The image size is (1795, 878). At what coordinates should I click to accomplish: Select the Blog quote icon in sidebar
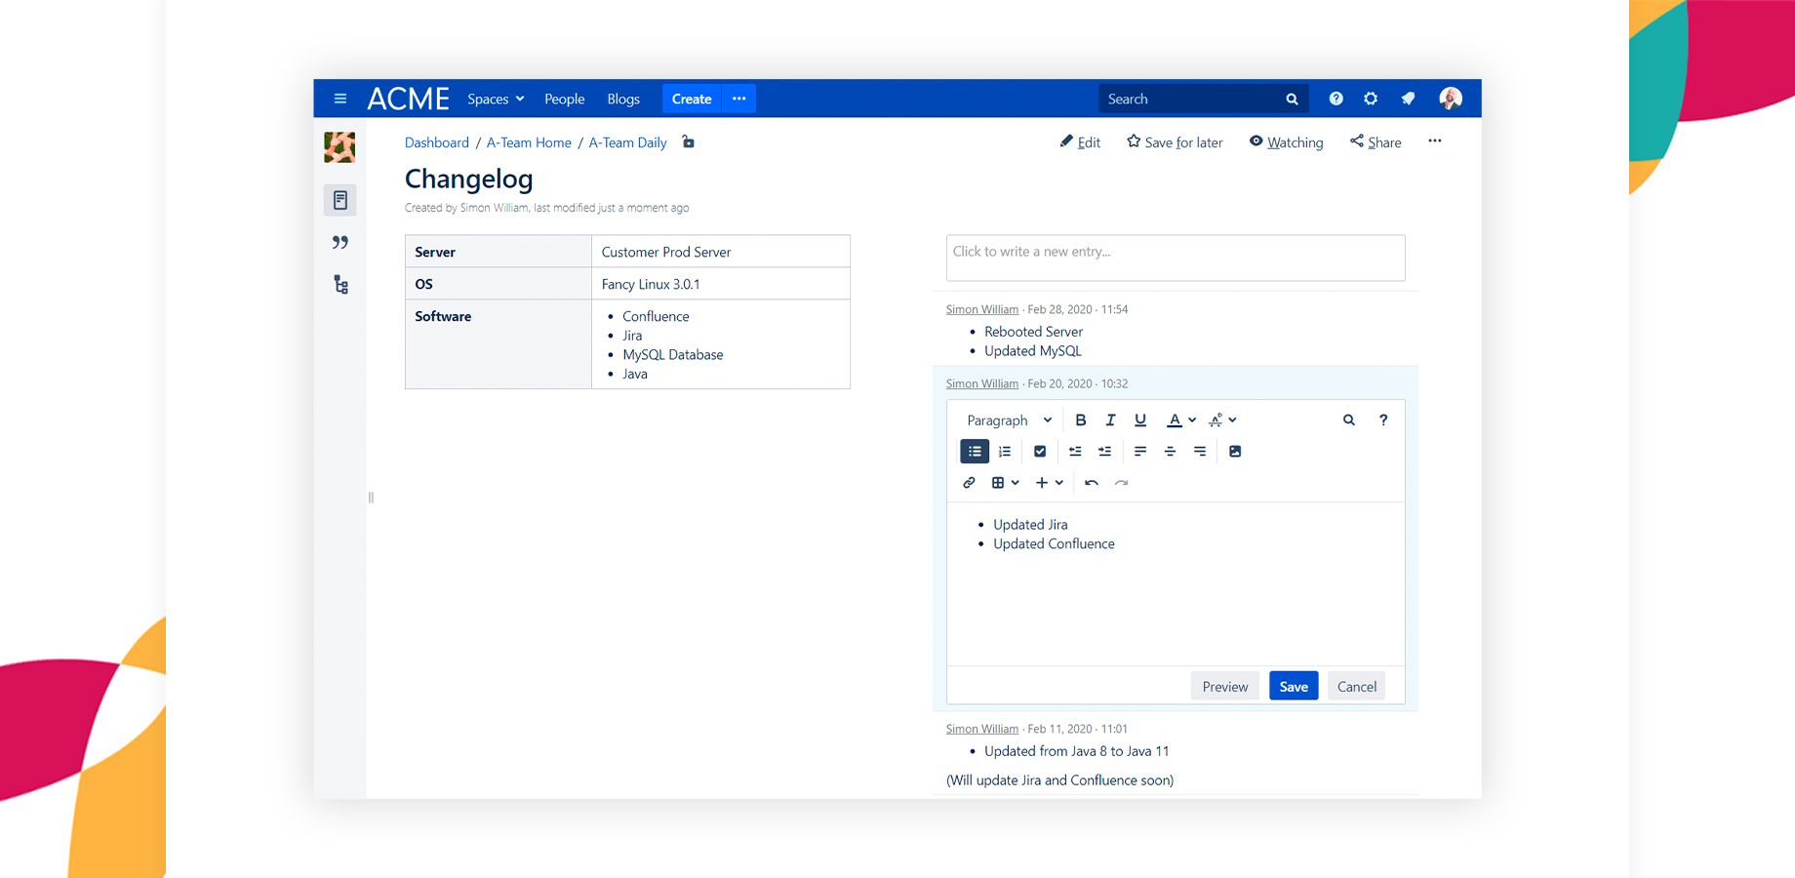click(x=340, y=242)
